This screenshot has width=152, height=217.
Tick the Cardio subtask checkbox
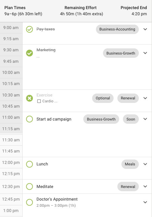point(39,101)
